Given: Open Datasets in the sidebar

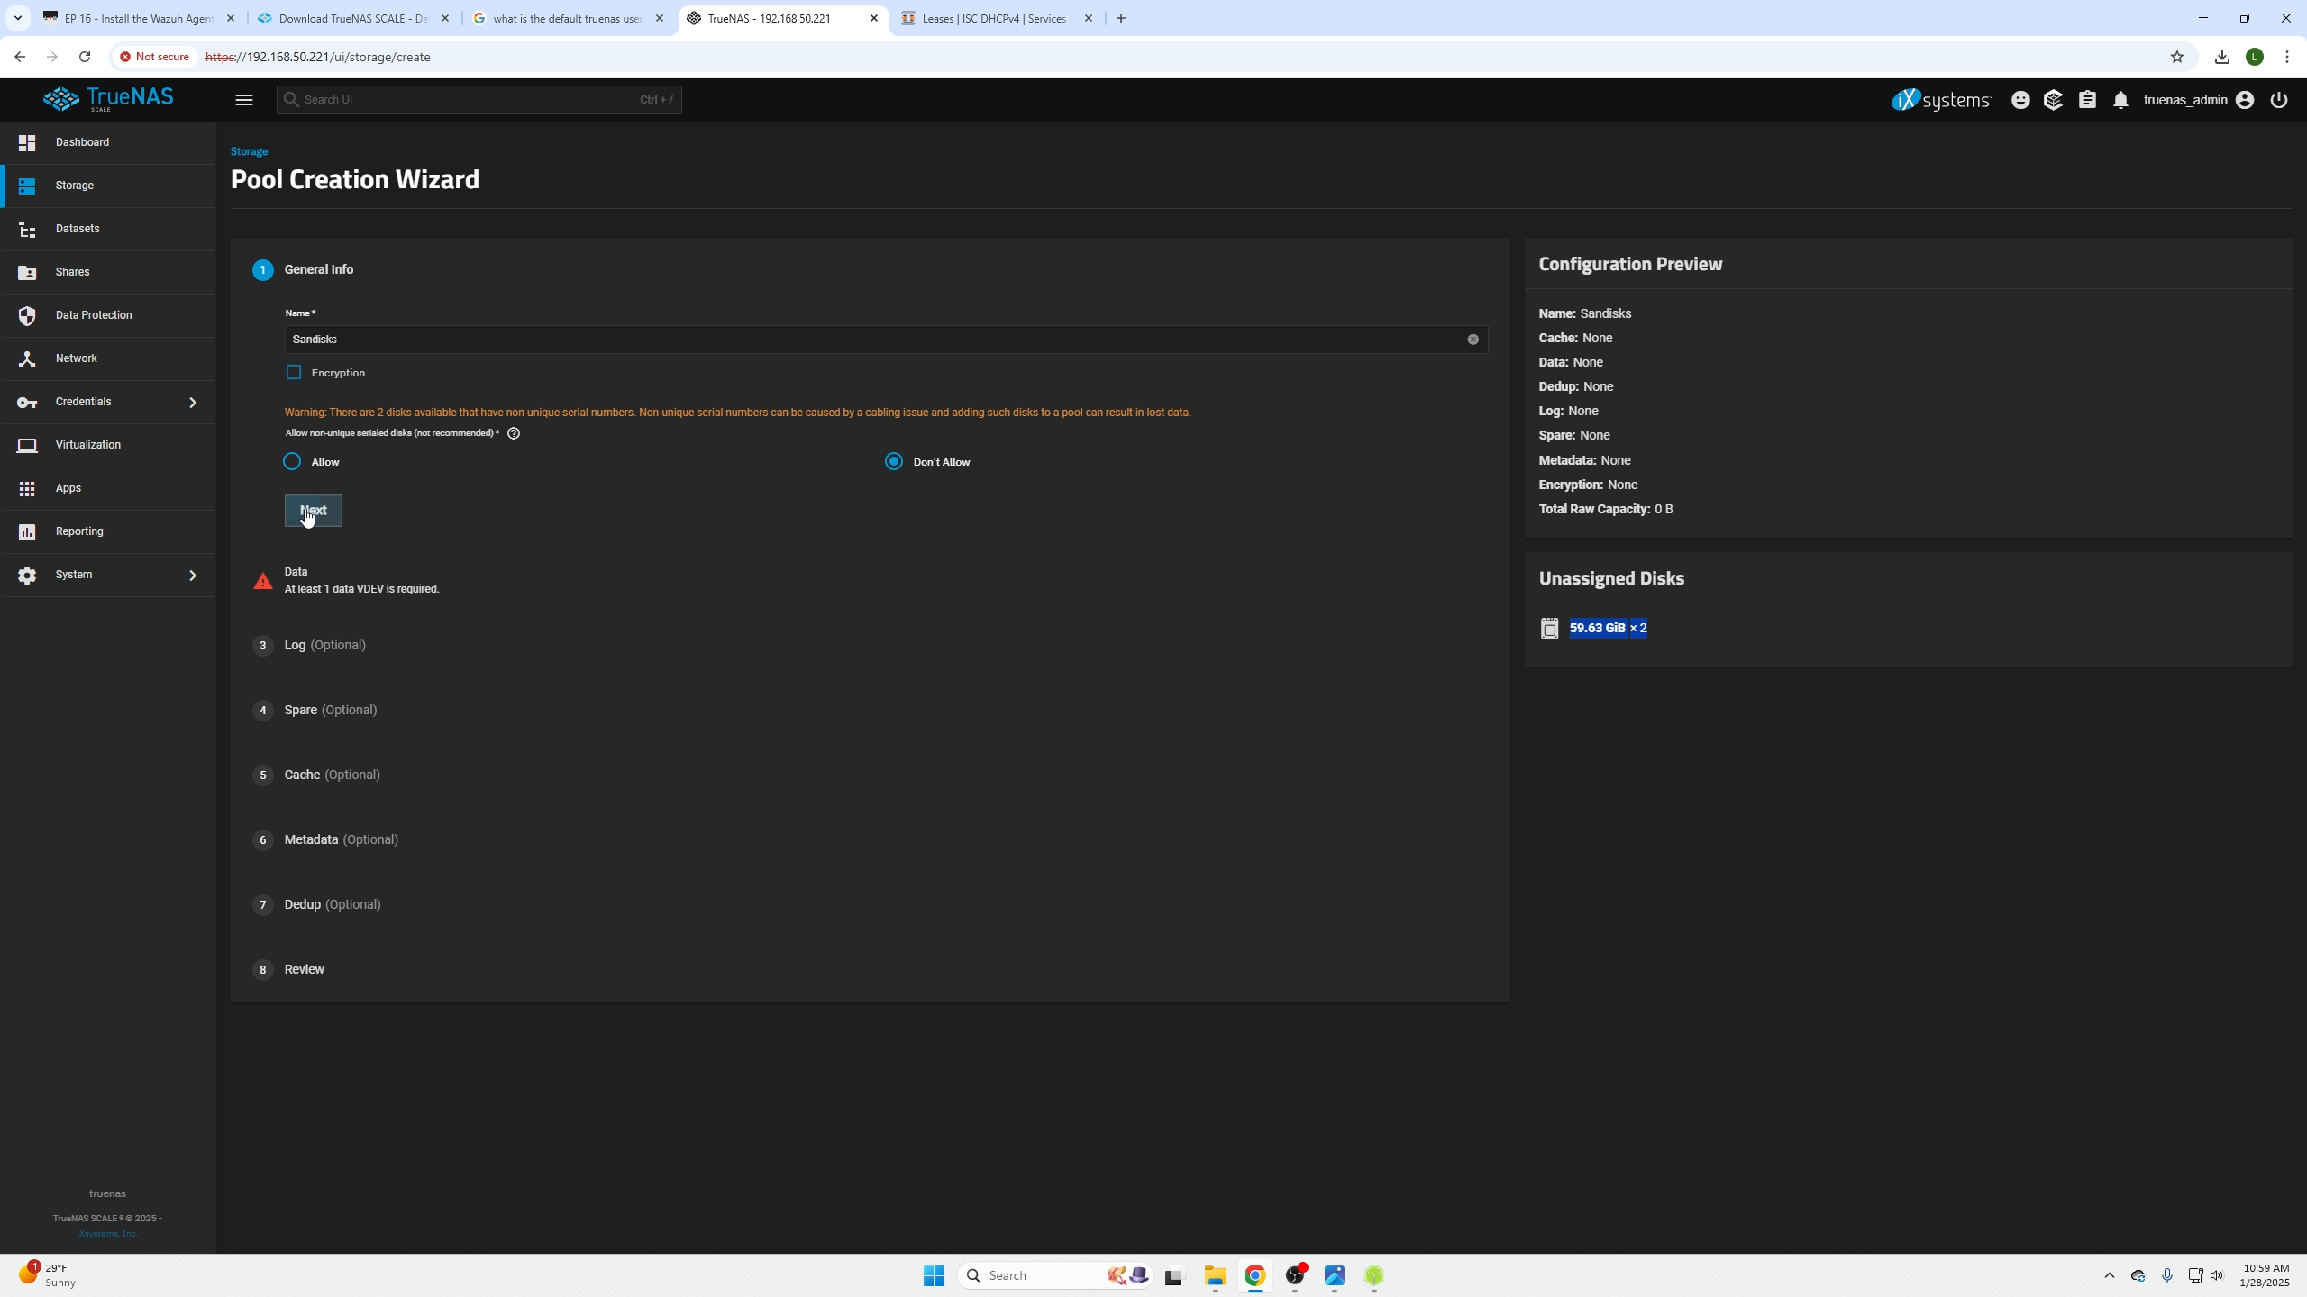Looking at the screenshot, I should point(78,229).
